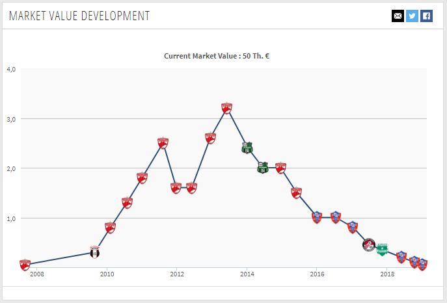Screen dimensions: 447x303
Task: Click the email share icon
Action: coord(398,16)
